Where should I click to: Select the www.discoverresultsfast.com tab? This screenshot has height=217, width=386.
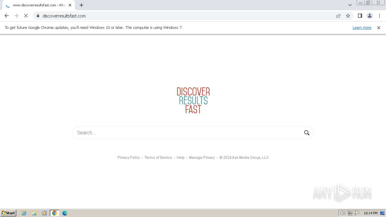coord(38,5)
